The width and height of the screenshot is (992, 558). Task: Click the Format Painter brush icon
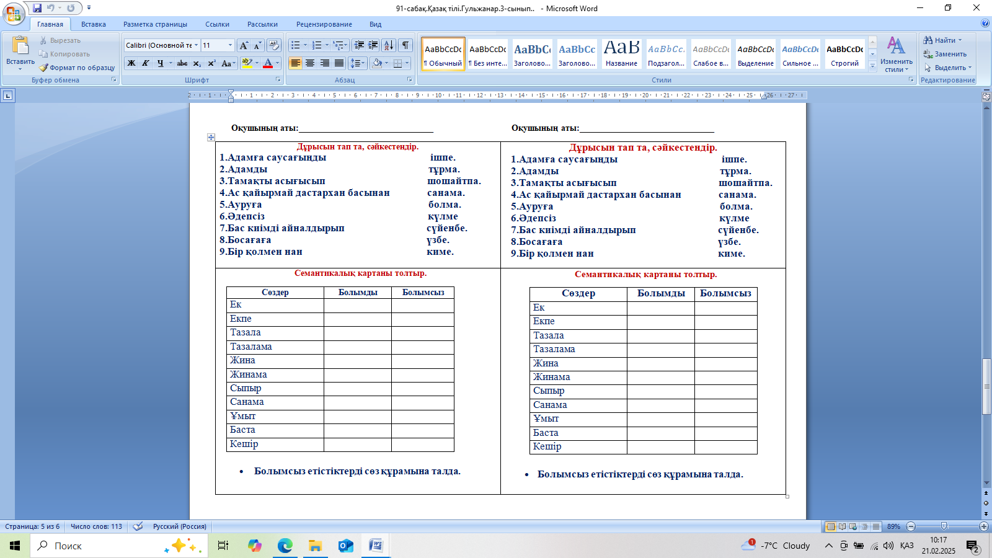44,68
